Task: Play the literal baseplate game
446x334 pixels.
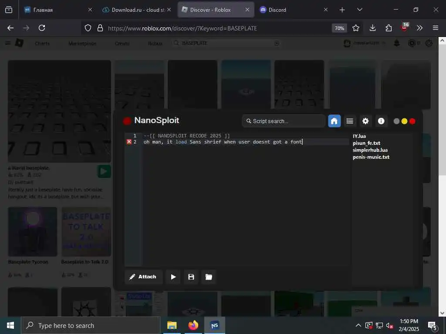Action: pos(104,171)
